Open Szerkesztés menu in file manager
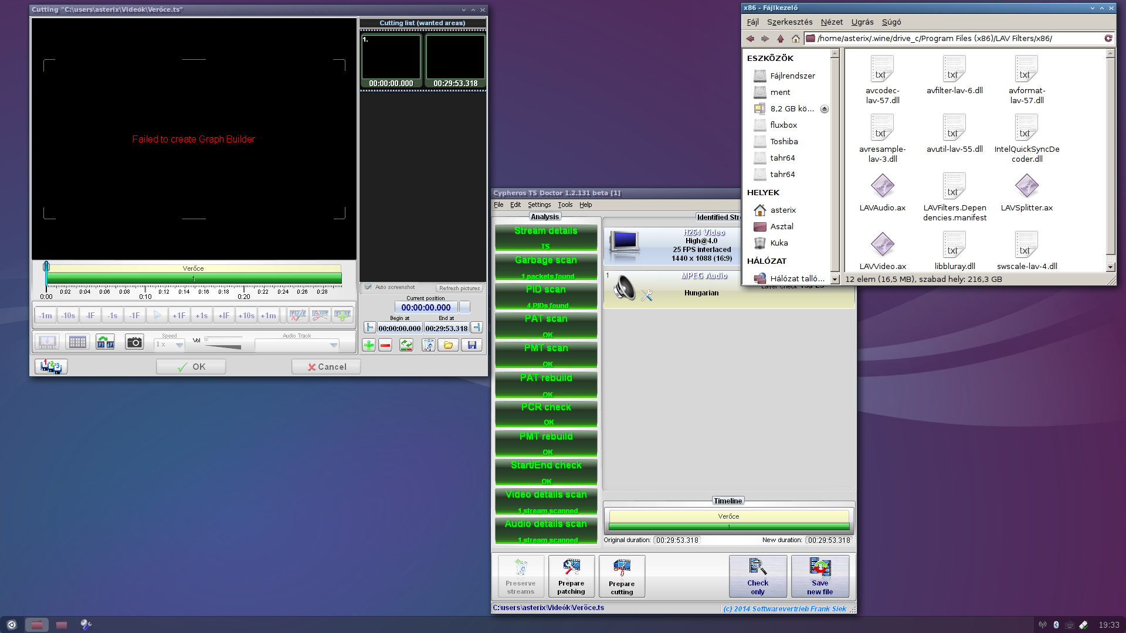1126x633 pixels. 789,22
